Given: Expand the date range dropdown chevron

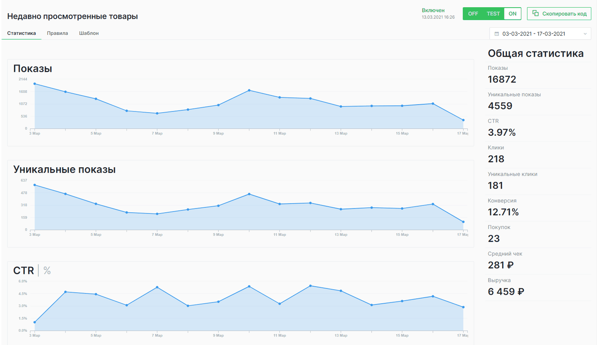Looking at the screenshot, I should (585, 34).
